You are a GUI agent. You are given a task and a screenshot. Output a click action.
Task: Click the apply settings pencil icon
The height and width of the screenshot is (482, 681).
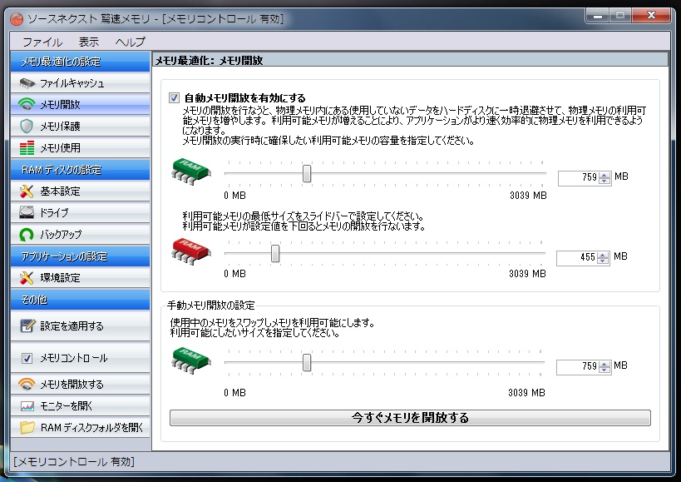(x=27, y=325)
